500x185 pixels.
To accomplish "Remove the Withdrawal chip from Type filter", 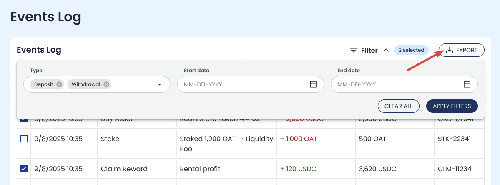I will pyautogui.click(x=106, y=84).
